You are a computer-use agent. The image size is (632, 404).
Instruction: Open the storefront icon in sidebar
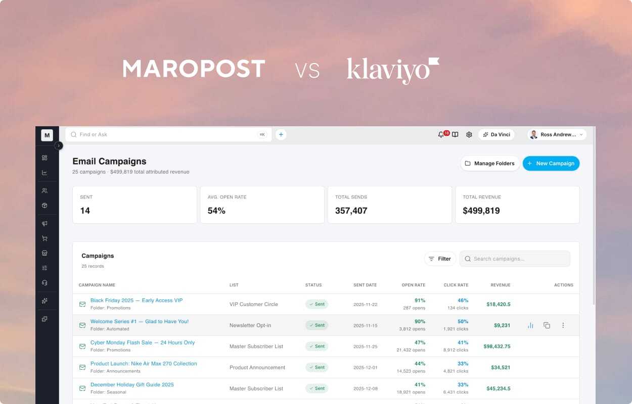44,253
